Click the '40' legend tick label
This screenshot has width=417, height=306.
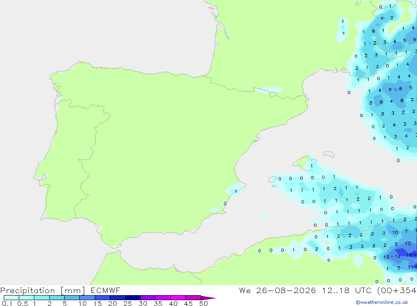coord(173,303)
